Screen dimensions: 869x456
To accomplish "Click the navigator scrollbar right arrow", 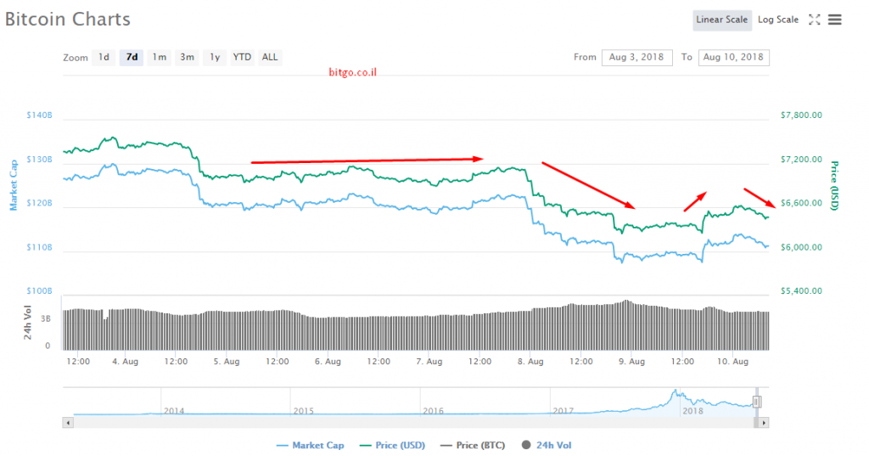I will coord(764,422).
